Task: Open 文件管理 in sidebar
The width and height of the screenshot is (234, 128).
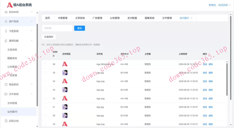Action: (12, 103)
